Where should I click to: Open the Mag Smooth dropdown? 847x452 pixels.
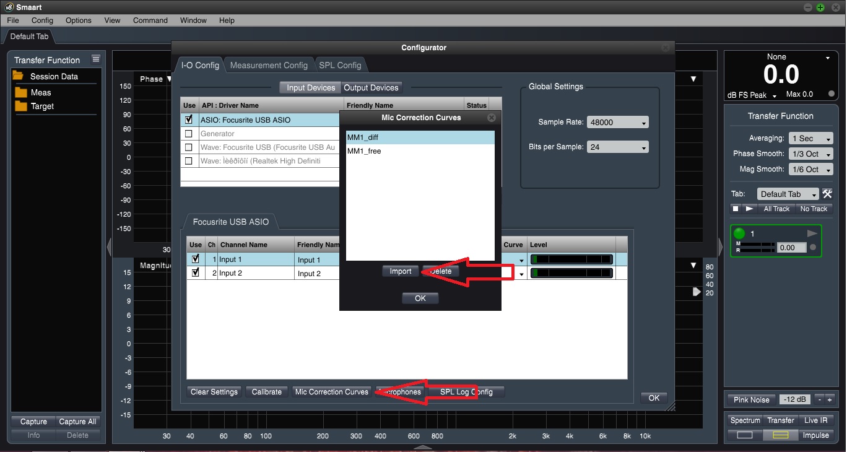[811, 170]
